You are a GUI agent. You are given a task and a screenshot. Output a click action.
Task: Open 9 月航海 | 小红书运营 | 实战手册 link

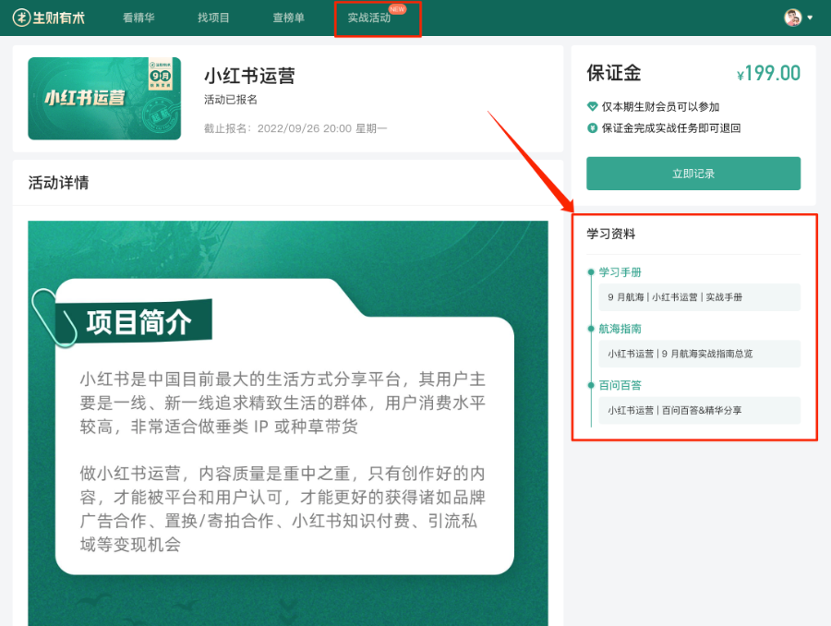[x=700, y=296]
